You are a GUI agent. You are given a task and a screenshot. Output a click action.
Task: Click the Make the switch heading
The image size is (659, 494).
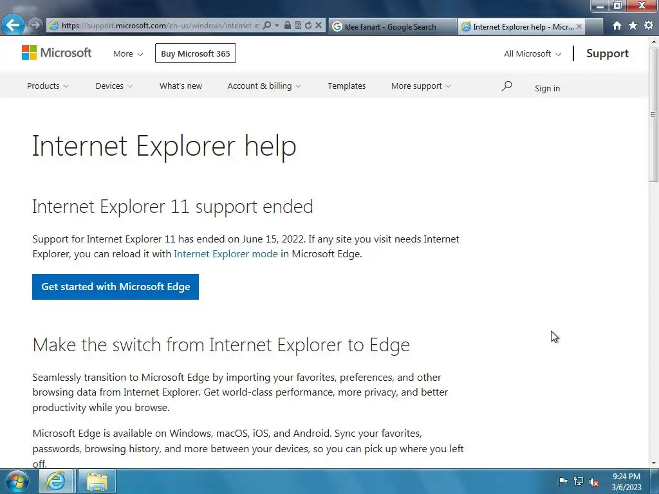coord(221,345)
